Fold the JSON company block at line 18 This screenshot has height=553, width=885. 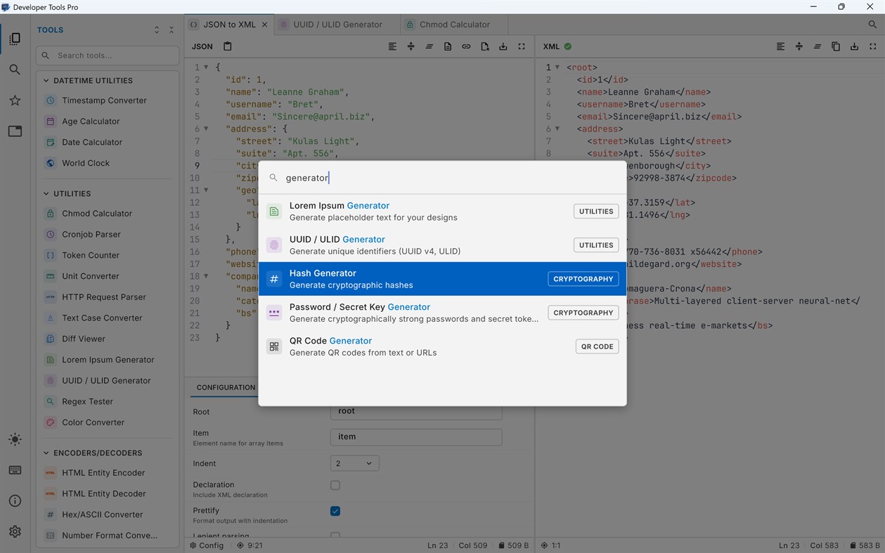tap(206, 276)
